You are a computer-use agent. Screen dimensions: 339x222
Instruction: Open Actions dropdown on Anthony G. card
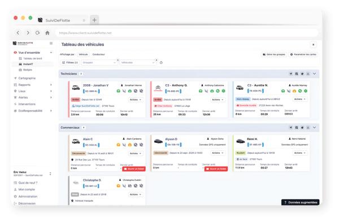click(x=218, y=99)
